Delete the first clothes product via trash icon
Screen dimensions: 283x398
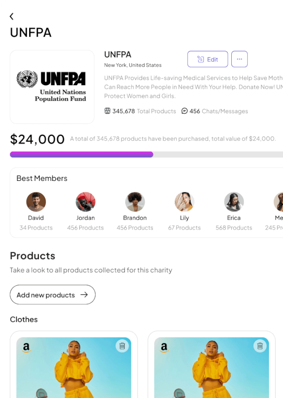[x=122, y=346]
